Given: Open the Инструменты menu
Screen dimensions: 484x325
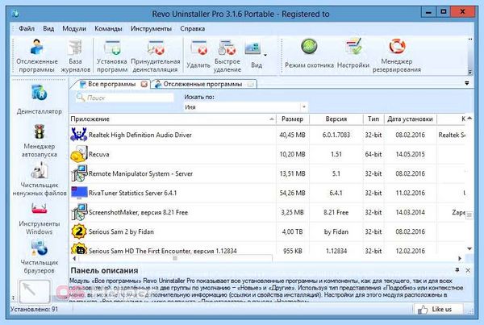Looking at the screenshot, I should [151, 29].
